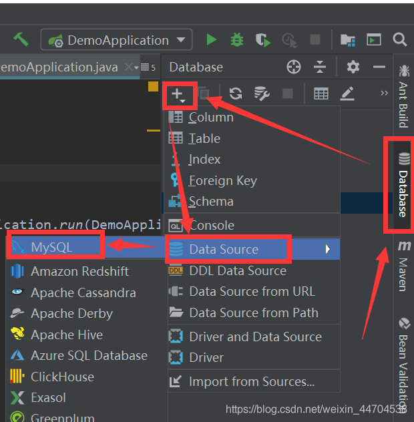This screenshot has width=414, height=422.
Task: Choose Foreign Key from the menu
Action: 252,180
